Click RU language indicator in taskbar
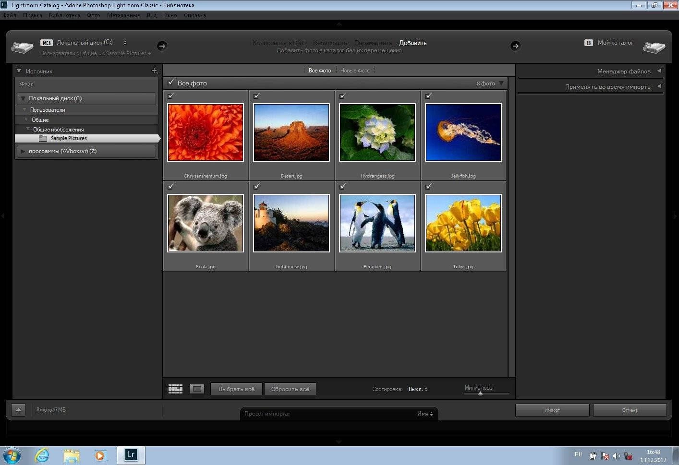Screen dimensions: 679x465 coord(578,454)
